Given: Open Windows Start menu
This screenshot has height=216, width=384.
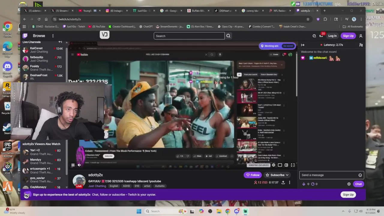Looking at the screenshot, I should tap(139, 211).
